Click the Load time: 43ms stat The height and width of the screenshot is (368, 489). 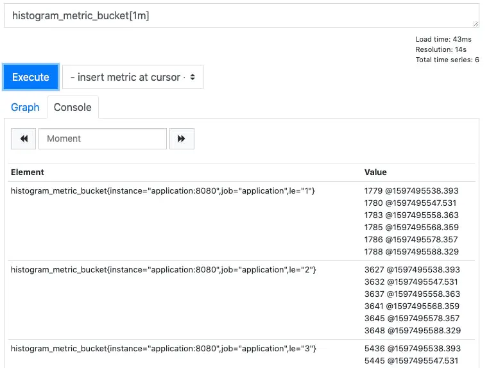click(443, 39)
